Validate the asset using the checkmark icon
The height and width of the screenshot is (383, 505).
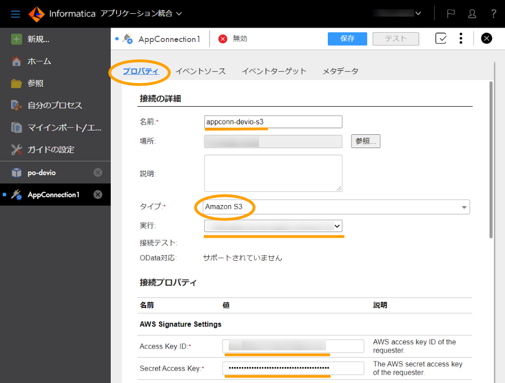tap(441, 38)
